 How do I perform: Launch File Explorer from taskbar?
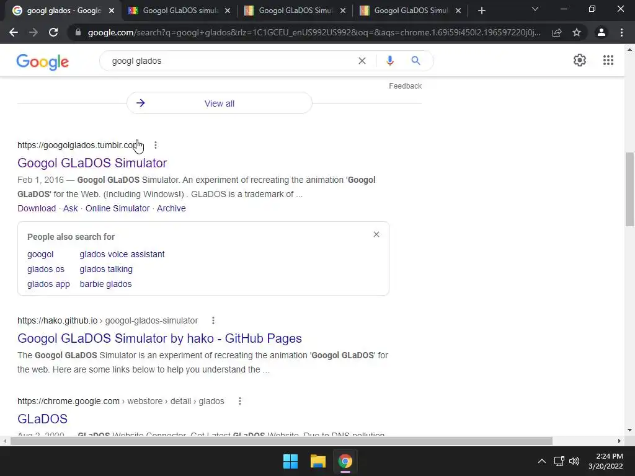tap(318, 461)
